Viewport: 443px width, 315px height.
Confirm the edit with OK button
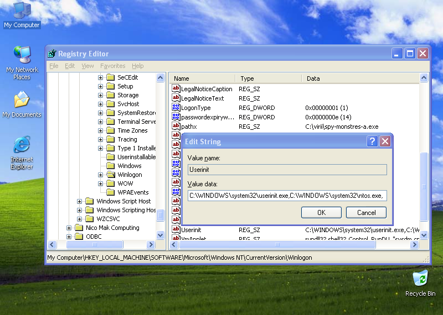tap(321, 212)
